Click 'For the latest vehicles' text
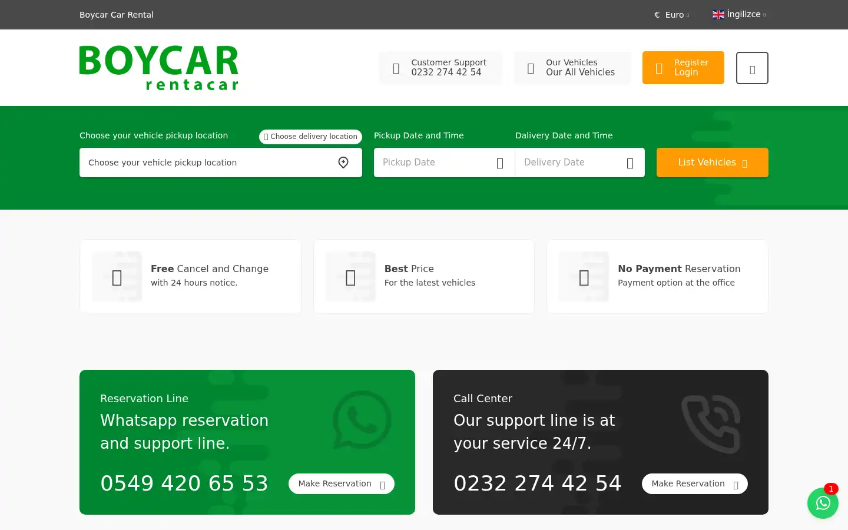The height and width of the screenshot is (530, 848). coord(430,283)
